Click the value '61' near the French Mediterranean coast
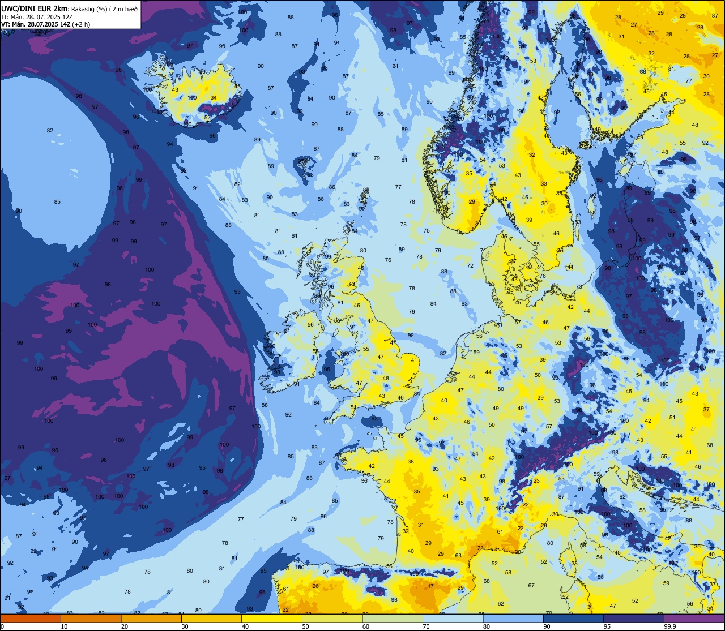 coord(500,532)
